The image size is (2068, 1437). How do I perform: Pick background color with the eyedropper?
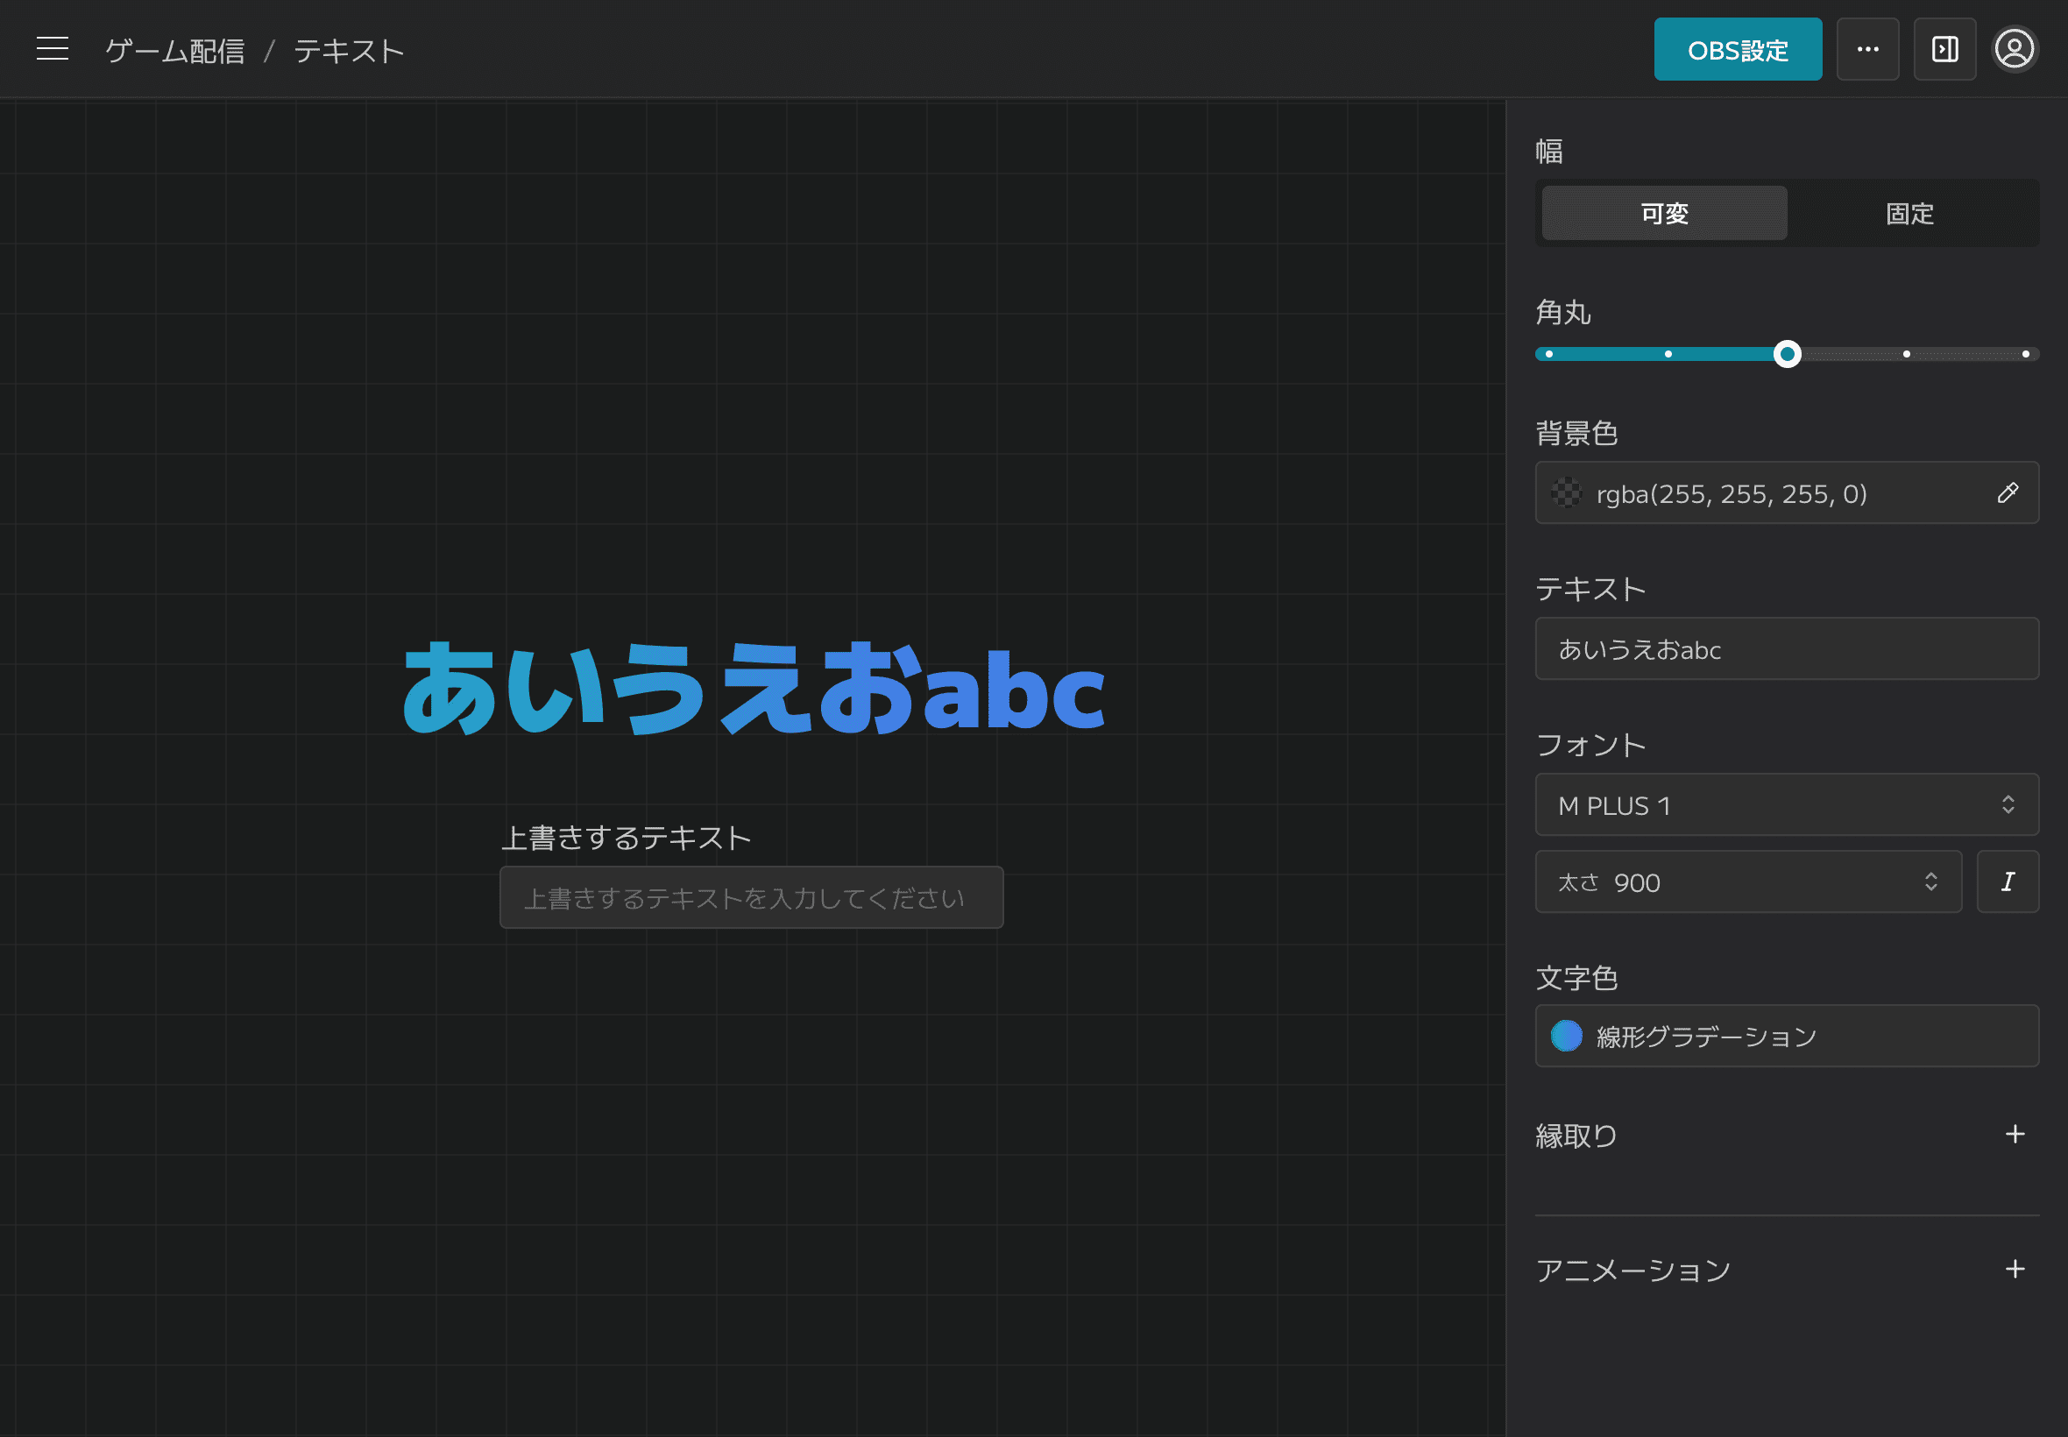point(2008,492)
